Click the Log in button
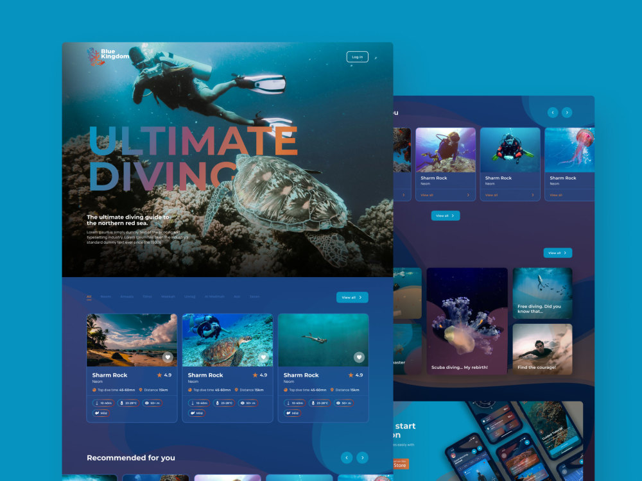 [x=357, y=57]
